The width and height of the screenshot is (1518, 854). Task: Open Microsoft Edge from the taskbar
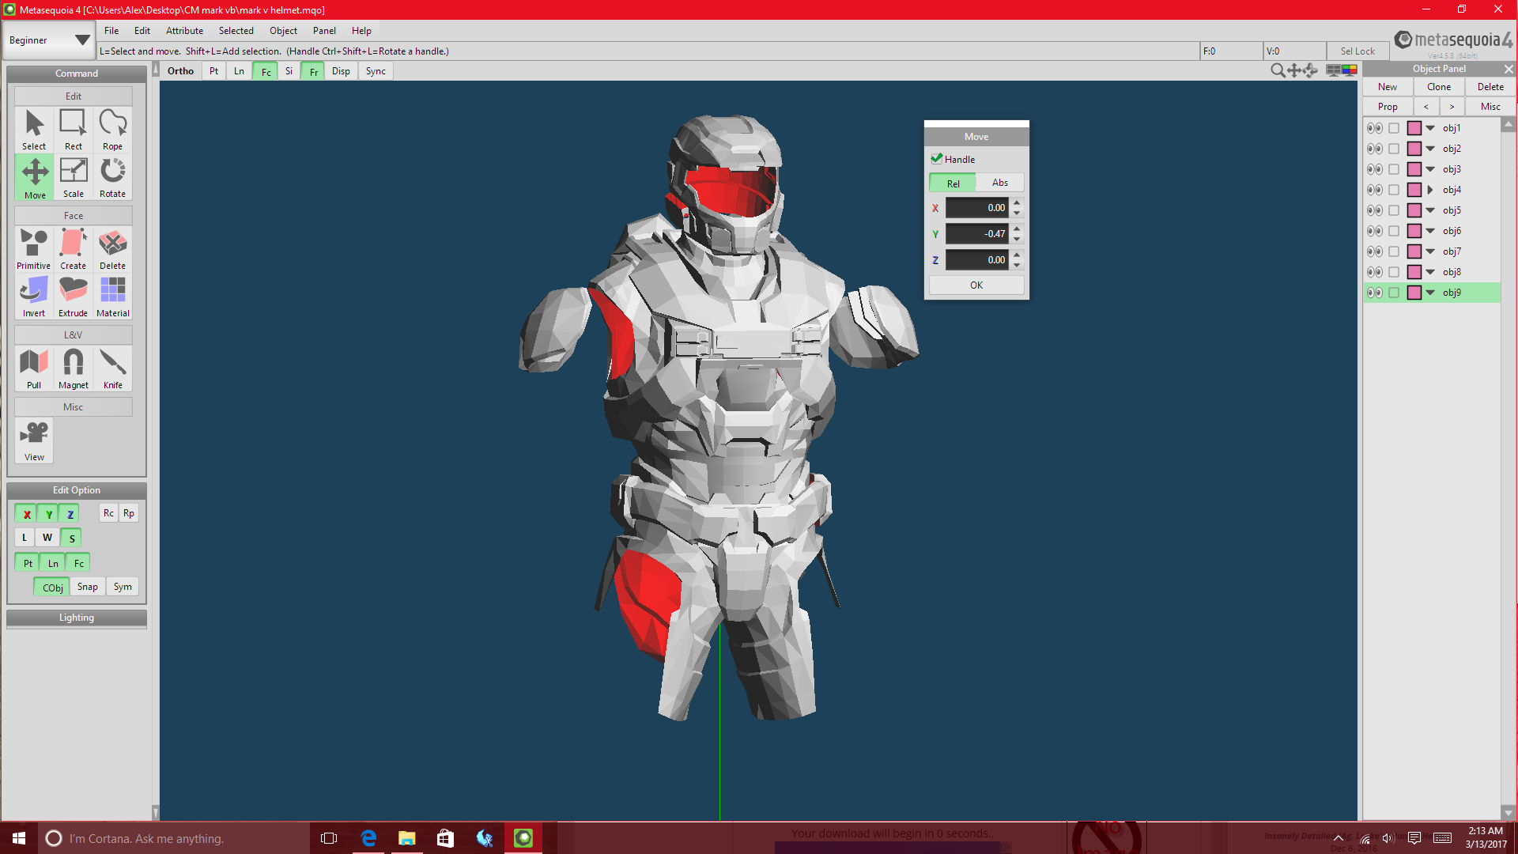click(x=368, y=838)
